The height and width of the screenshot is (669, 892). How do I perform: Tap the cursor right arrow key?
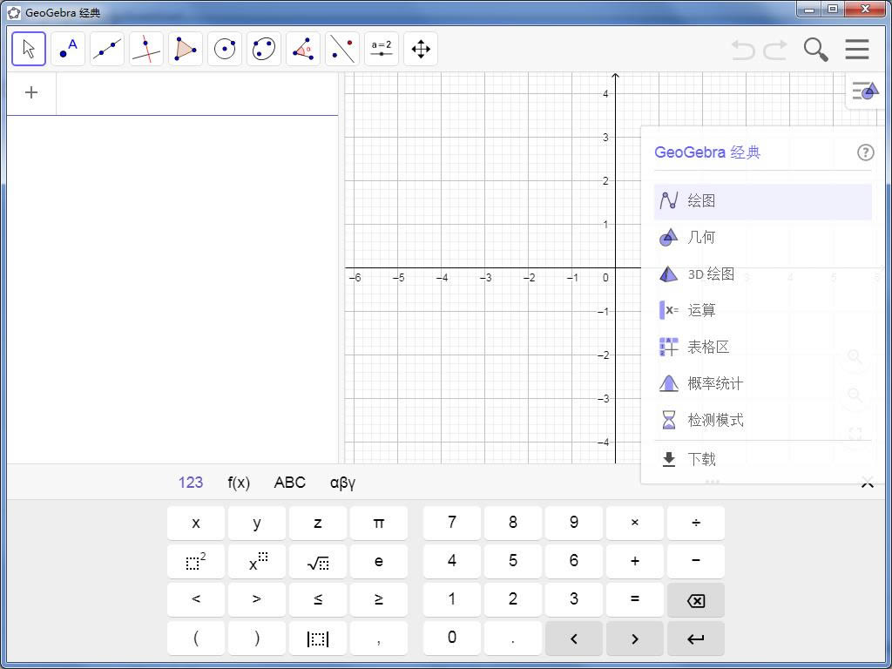[635, 639]
